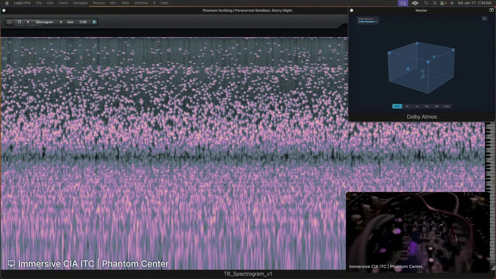Open the Window menu
The height and width of the screenshot is (279, 496).
[x=141, y=3]
